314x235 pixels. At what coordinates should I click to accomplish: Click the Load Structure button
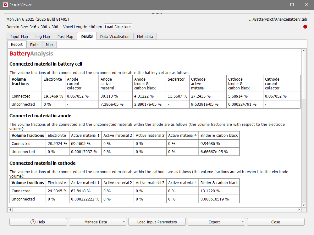[118, 27]
